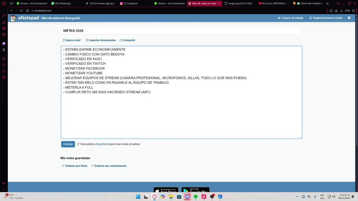
Task: Open the striped-screen icon below GX Cleaner
Action: pyautogui.click(x=4, y=28)
